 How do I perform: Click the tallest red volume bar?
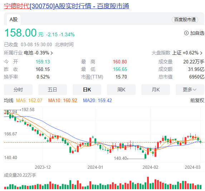[x=148, y=183]
